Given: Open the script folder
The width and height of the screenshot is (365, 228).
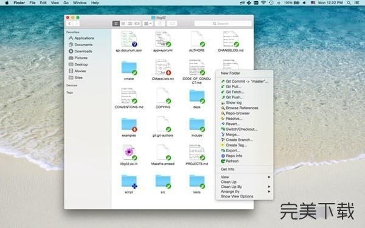Looking at the screenshot, I should pos(129,181).
